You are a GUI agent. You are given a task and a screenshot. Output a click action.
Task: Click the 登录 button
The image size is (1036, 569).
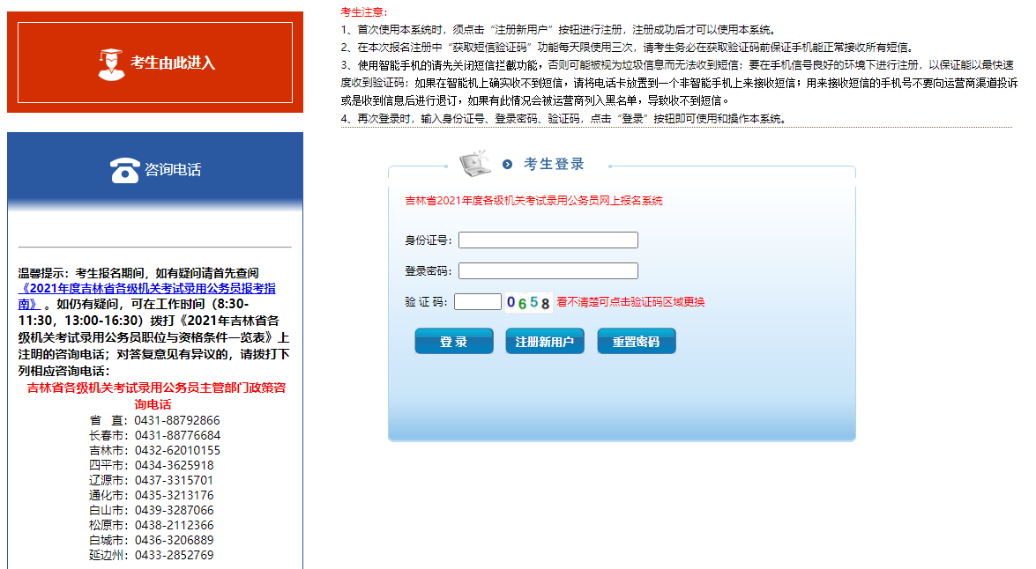(x=454, y=341)
